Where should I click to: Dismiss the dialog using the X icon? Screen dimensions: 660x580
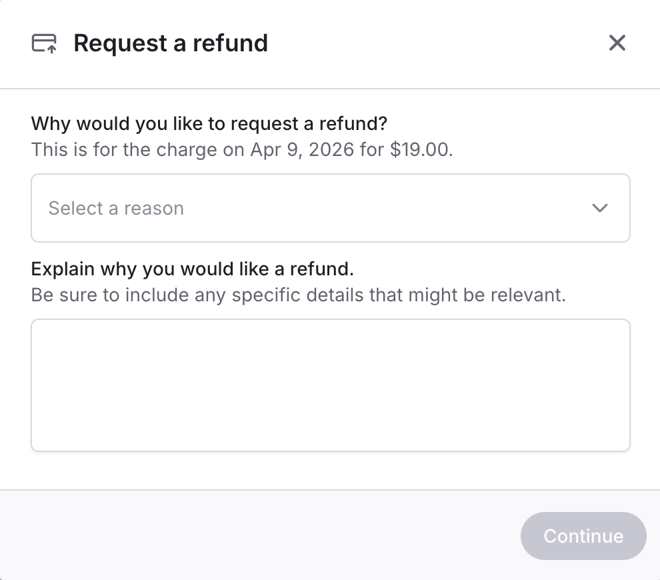click(617, 43)
